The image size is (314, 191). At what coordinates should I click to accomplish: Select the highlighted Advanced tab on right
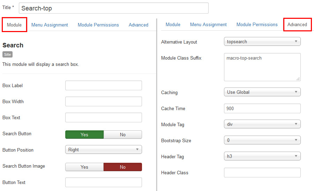(297, 24)
